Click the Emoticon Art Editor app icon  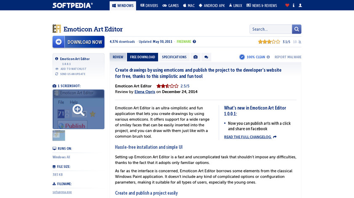click(x=56, y=29)
